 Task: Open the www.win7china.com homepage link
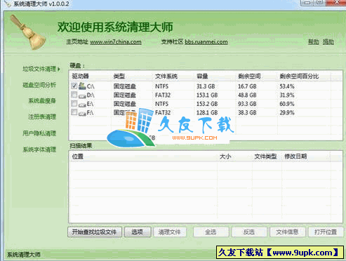pyautogui.click(x=116, y=42)
